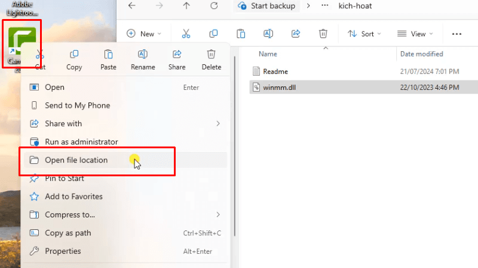Image resolution: width=478 pixels, height=268 pixels.
Task: Open the View dropdown menu
Action: tap(415, 34)
